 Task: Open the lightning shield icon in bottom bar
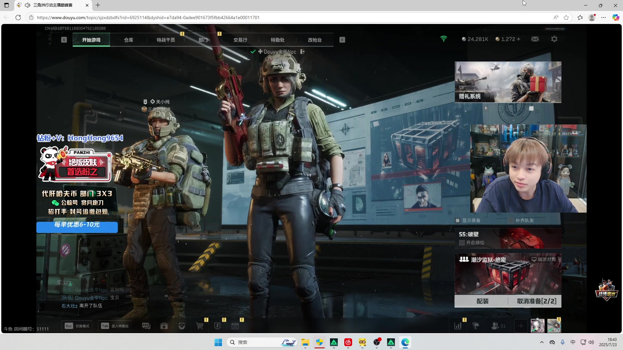click(217, 326)
